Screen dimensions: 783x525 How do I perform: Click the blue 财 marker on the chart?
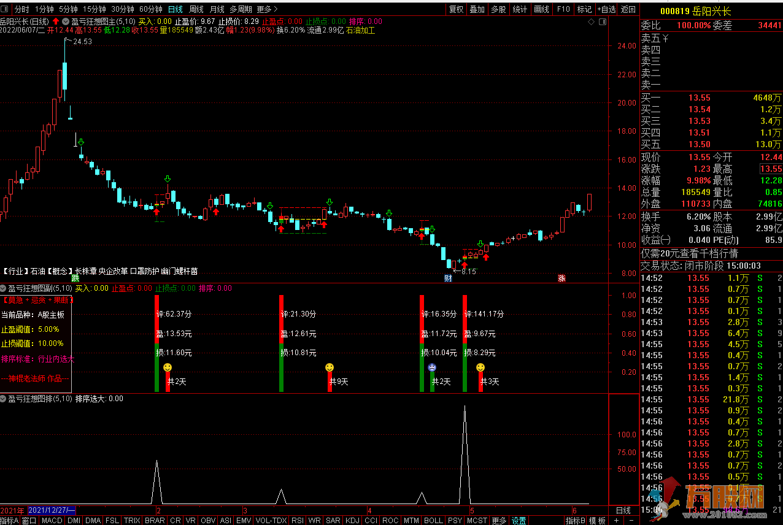pyautogui.click(x=448, y=278)
